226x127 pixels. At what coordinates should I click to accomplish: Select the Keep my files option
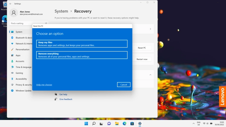click(82, 44)
